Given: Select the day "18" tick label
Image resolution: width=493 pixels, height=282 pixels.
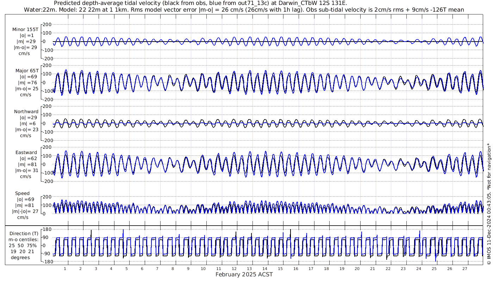Looking at the screenshot, I should pyautogui.click(x=326, y=269).
